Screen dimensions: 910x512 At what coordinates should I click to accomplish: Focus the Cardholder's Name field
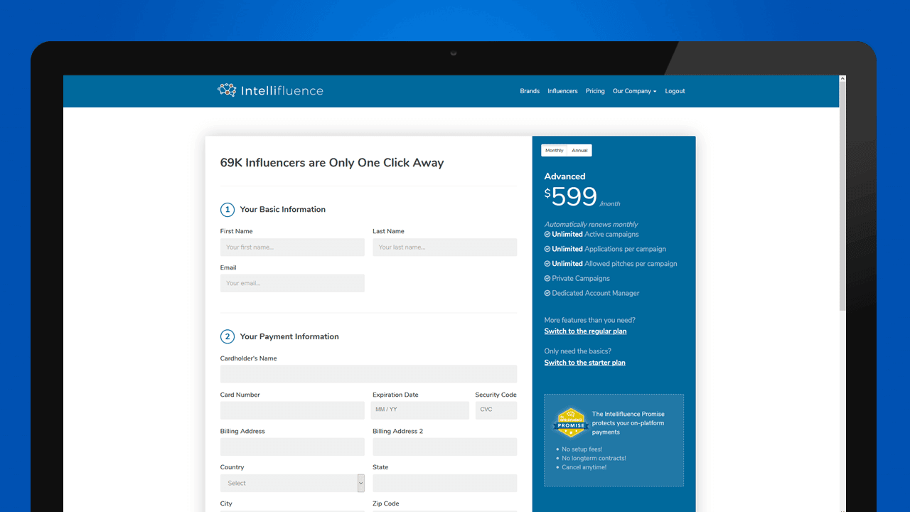[x=369, y=374]
